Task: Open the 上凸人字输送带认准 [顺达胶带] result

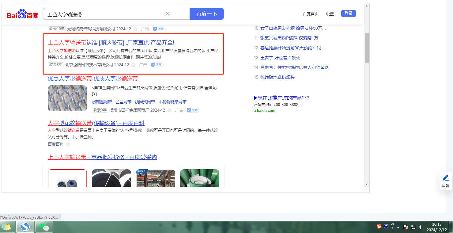Action: [111, 43]
